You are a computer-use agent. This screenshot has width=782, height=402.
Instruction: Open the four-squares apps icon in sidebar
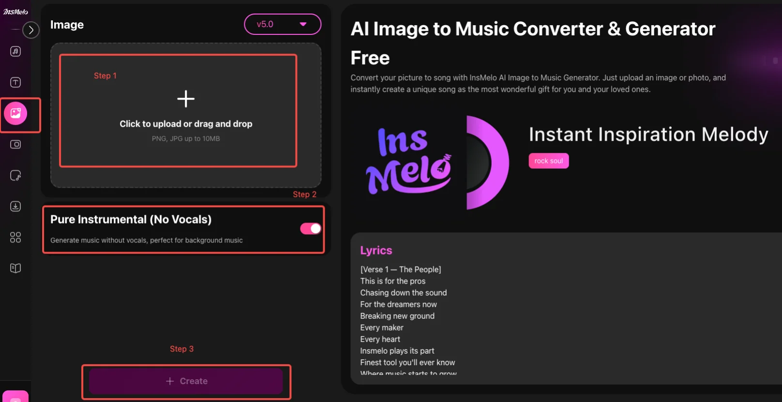click(15, 238)
